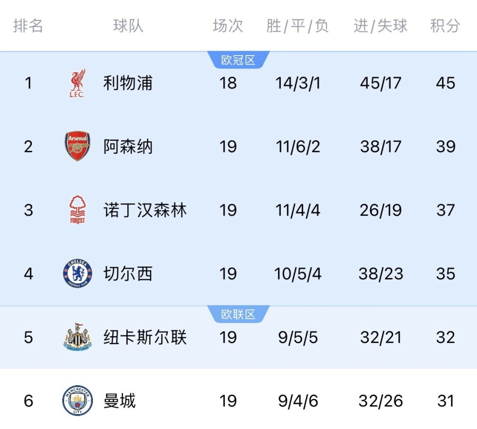Click the Liverpool club crest
The width and height of the screenshot is (477, 429).
78,83
